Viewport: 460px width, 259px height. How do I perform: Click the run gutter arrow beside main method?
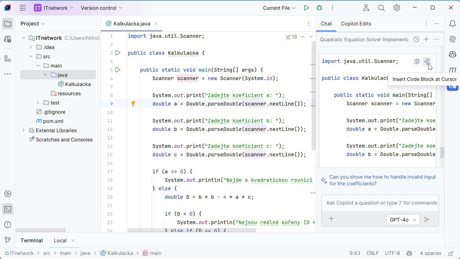[x=118, y=70]
